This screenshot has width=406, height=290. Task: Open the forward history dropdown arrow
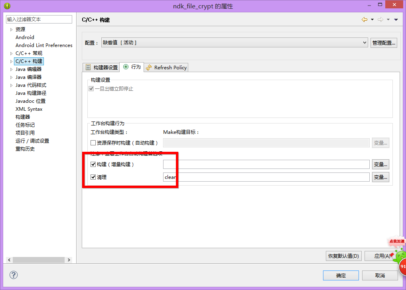[x=388, y=20]
